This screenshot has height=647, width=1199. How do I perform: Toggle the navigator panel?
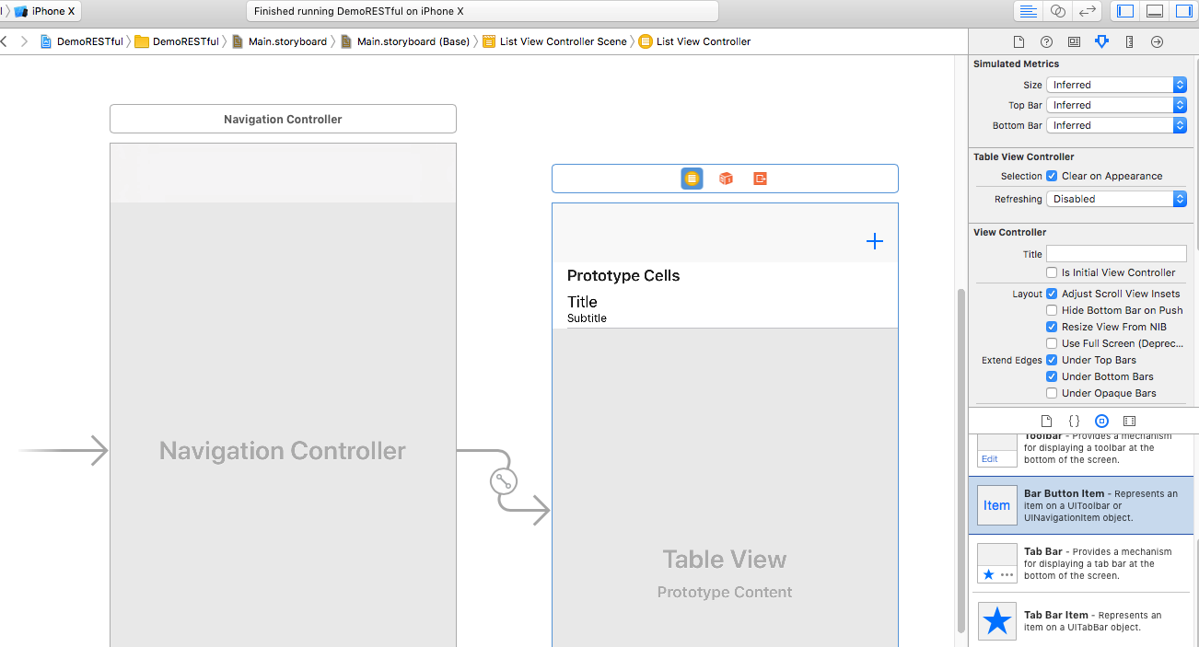[x=1124, y=11]
